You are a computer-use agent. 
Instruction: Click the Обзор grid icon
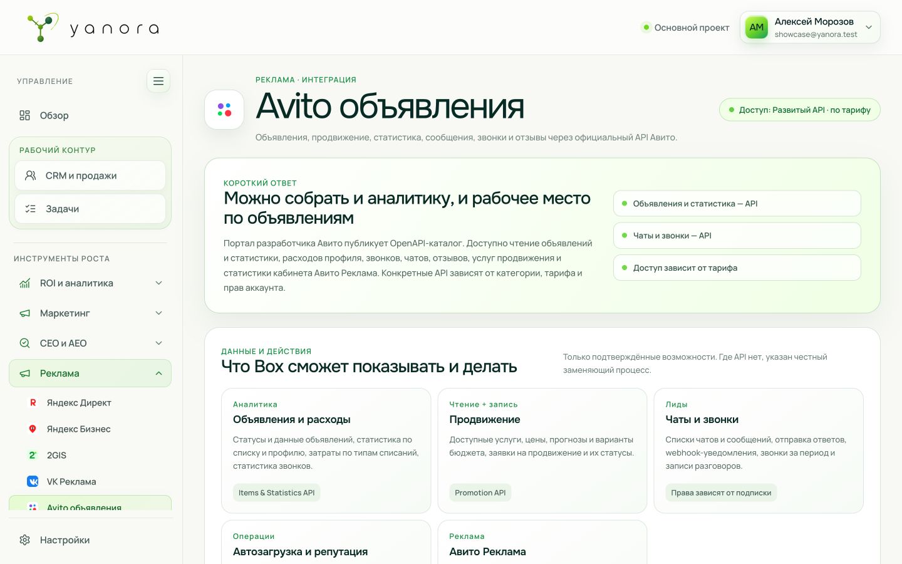coord(25,115)
